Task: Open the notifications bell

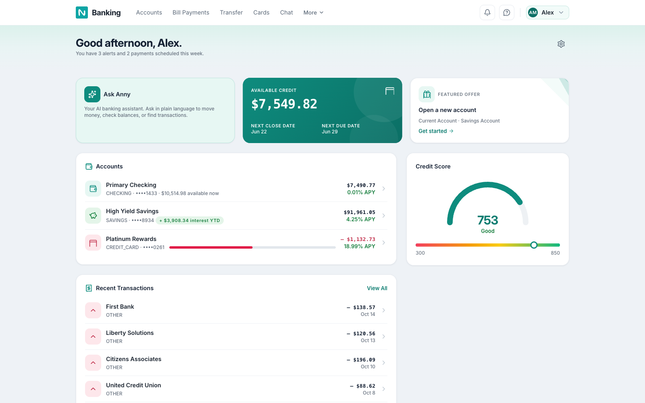Action: [x=487, y=12]
